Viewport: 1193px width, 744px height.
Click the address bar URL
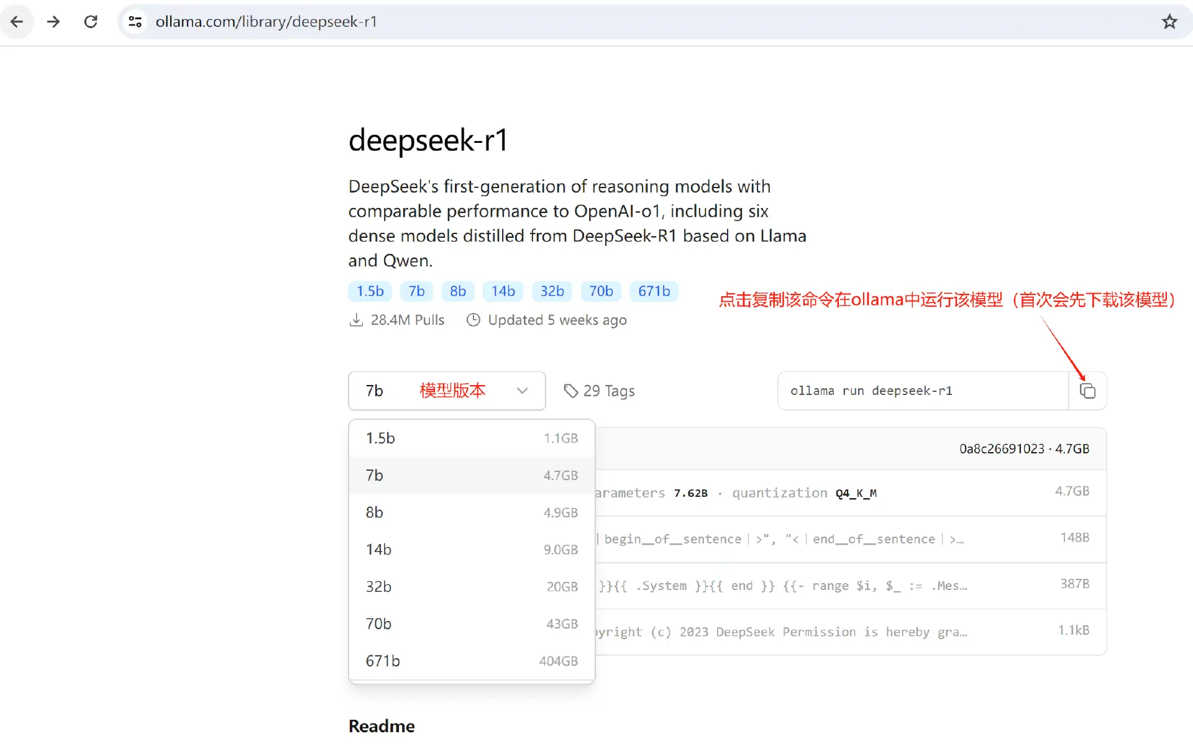[266, 22]
